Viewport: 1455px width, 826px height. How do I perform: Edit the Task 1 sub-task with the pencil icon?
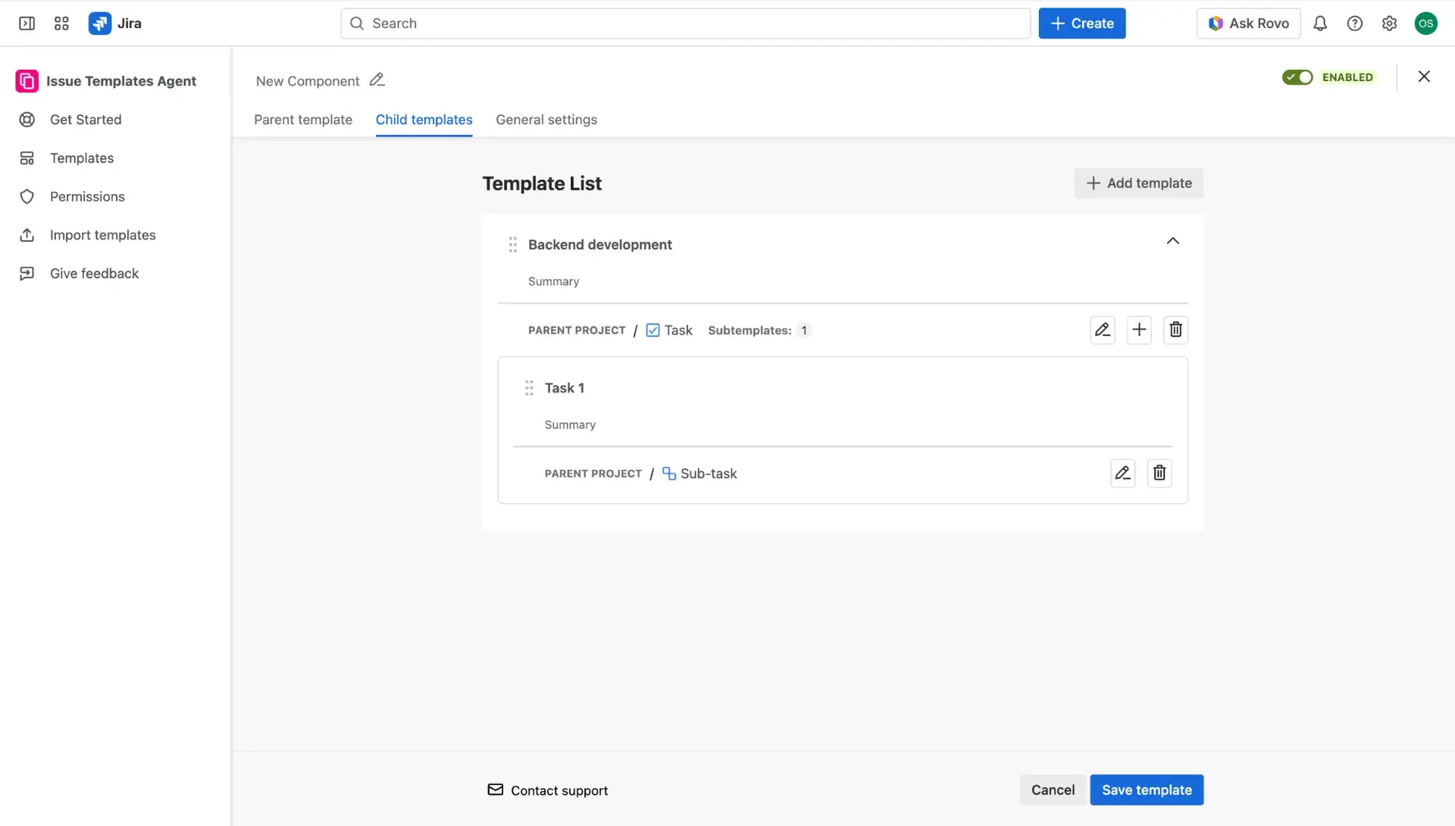[x=1122, y=473]
